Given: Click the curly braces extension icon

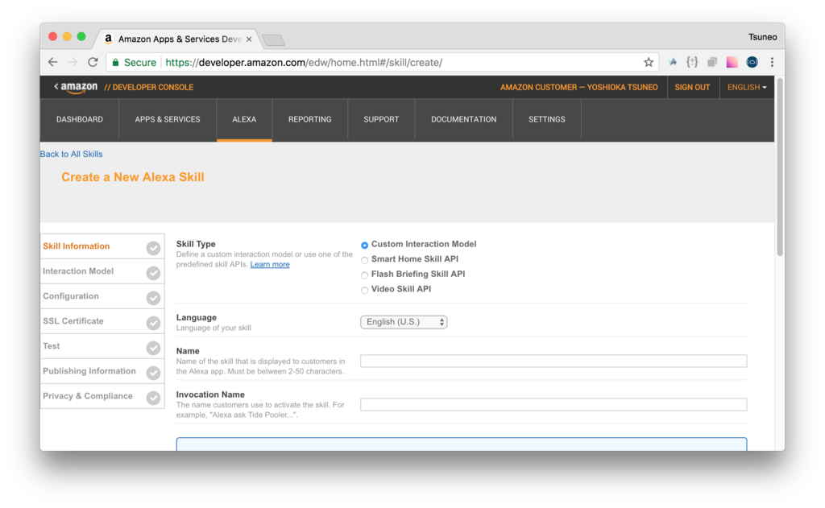Looking at the screenshot, I should click(x=692, y=62).
